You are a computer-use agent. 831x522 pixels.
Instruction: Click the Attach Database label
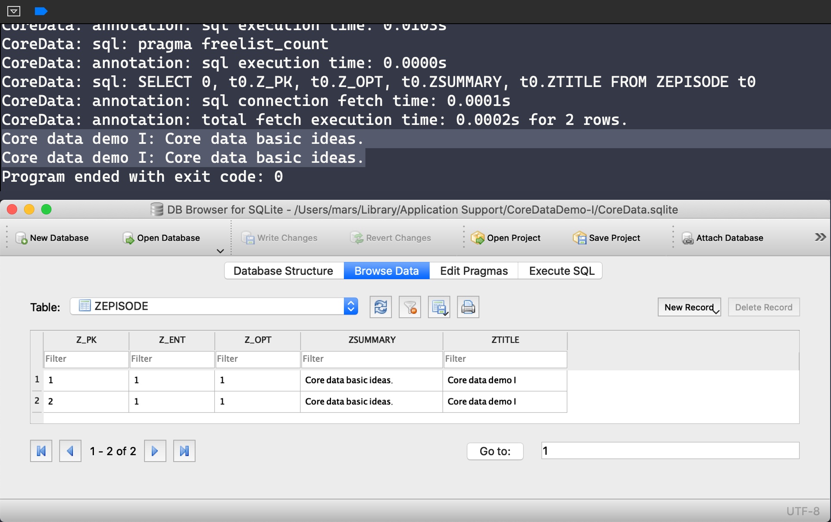(730, 238)
